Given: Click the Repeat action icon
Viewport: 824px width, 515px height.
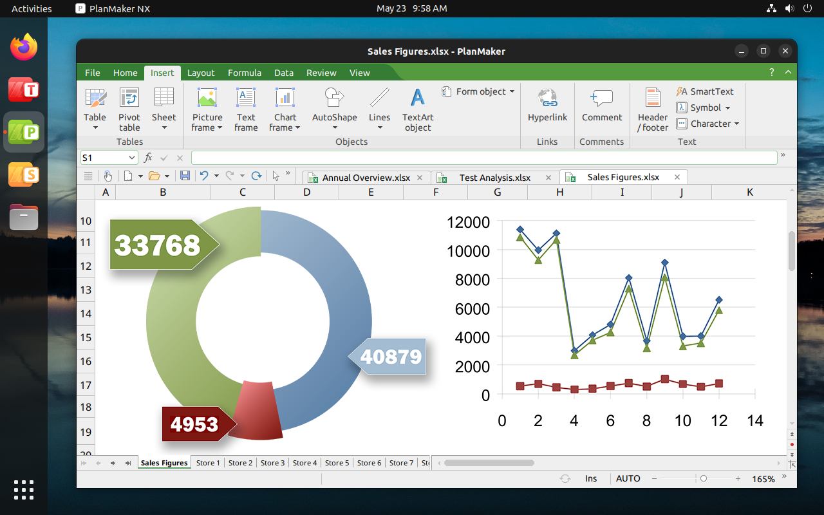Looking at the screenshot, I should click(256, 176).
